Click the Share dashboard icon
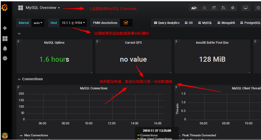This screenshot has height=140, width=261. pyautogui.click(x=214, y=8)
